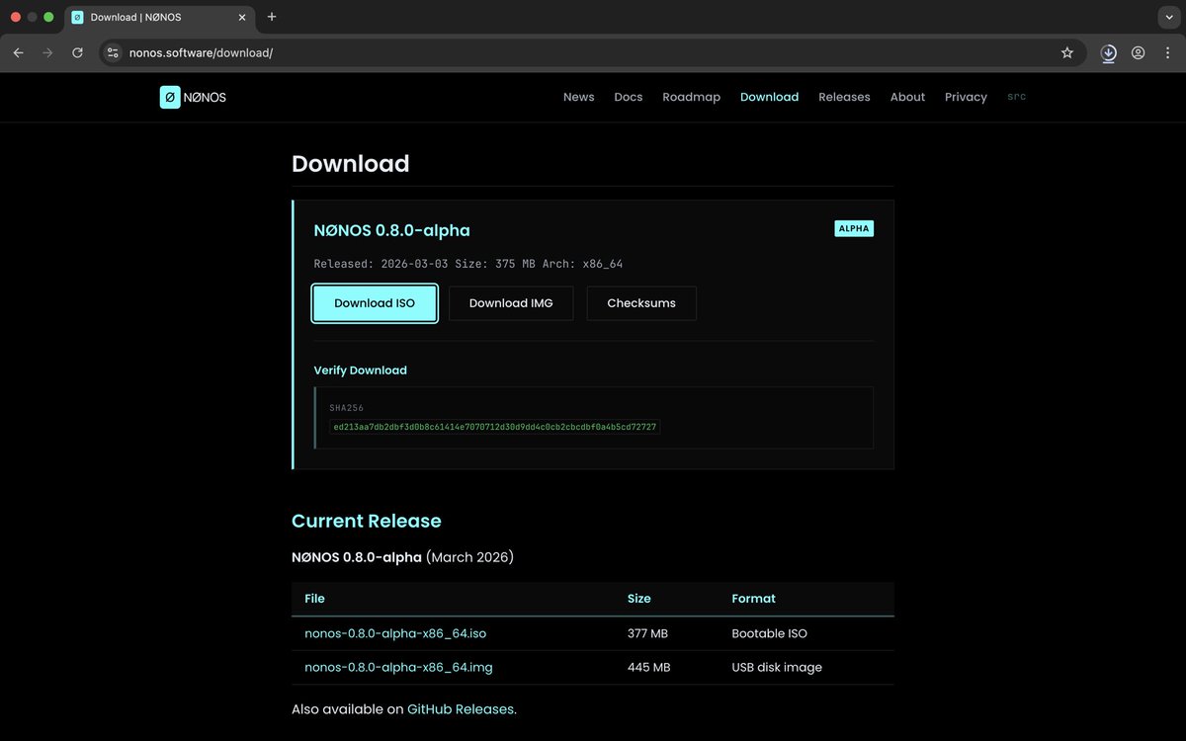Image resolution: width=1186 pixels, height=741 pixels.
Task: Open the Chrome three-dot menu
Action: click(x=1167, y=52)
